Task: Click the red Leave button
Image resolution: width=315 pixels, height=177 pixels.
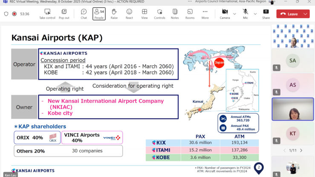Action: (289, 14)
